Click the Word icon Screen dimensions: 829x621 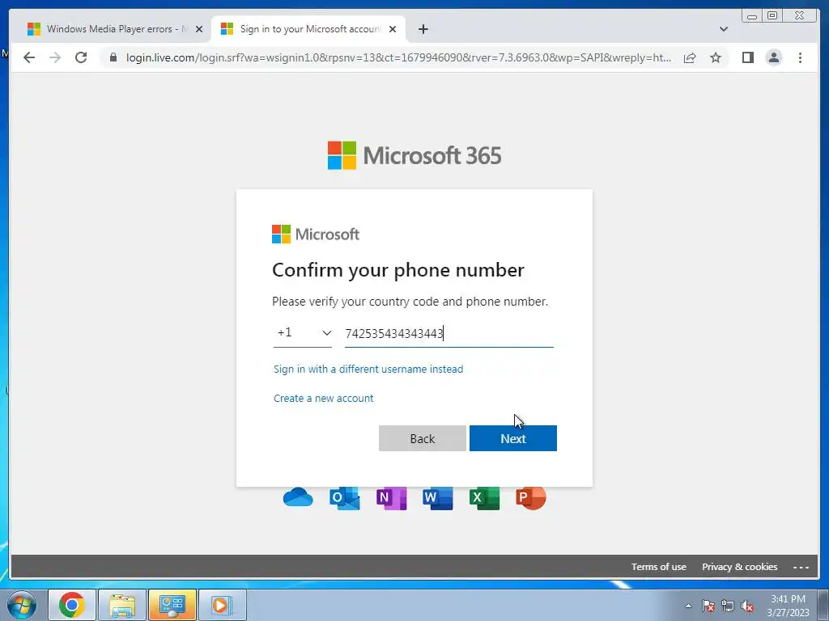tap(438, 498)
